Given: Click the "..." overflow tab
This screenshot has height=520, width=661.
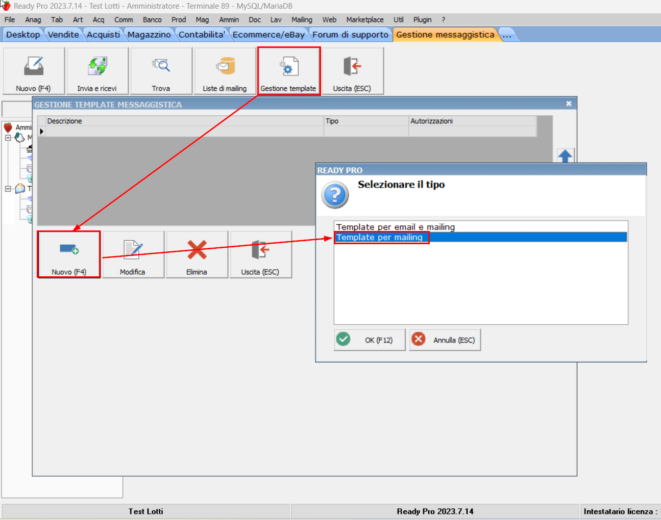Looking at the screenshot, I should pyautogui.click(x=507, y=35).
